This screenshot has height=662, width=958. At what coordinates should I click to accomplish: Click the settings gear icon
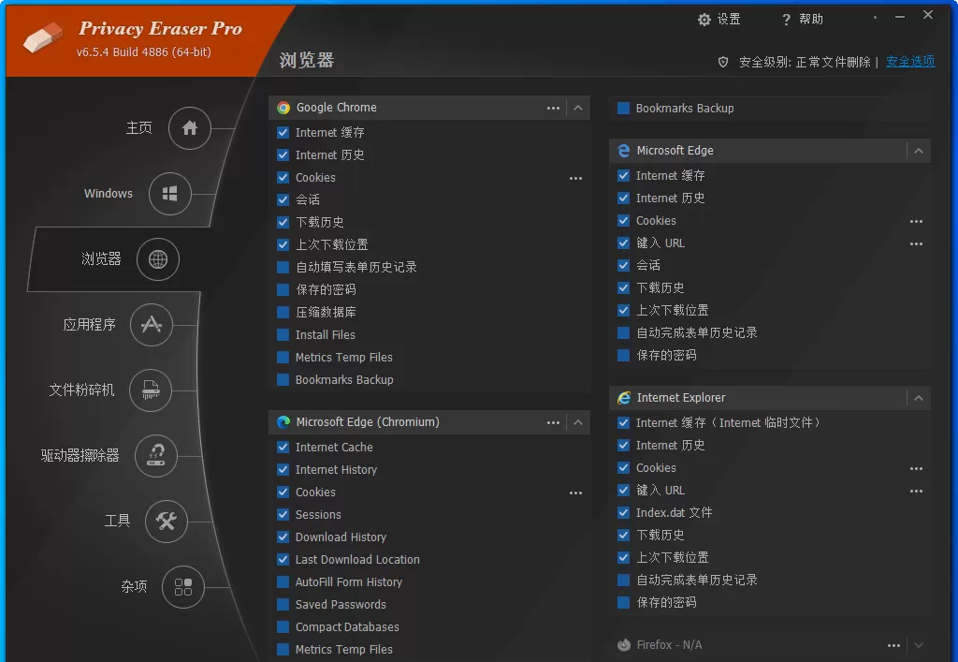coord(704,20)
